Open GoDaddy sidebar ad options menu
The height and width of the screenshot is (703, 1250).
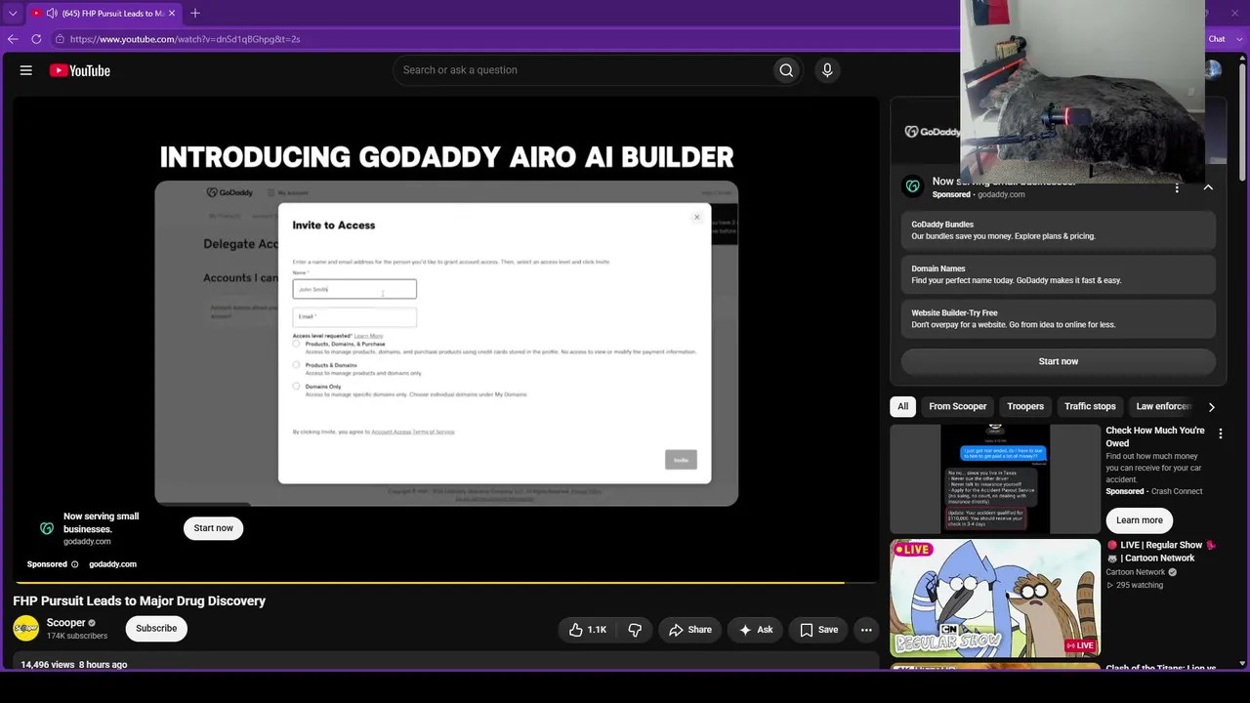[x=1177, y=187]
